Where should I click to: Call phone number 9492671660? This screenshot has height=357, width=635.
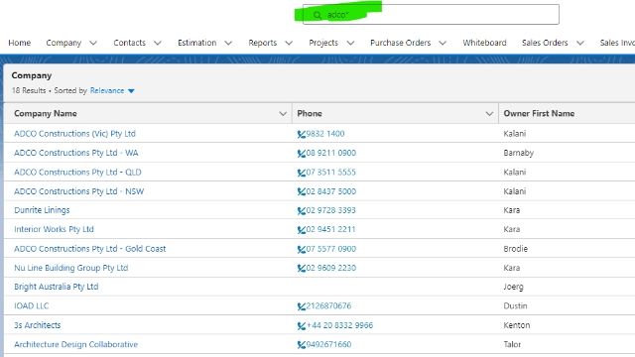pos(328,344)
